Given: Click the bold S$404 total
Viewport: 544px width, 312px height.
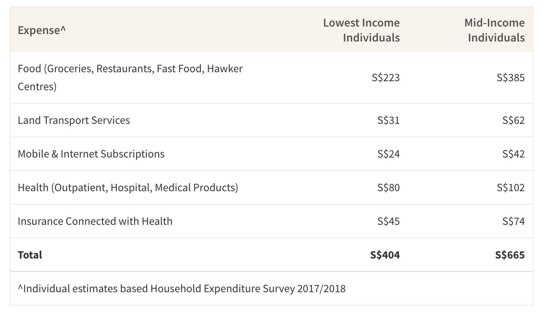Looking at the screenshot, I should (x=385, y=255).
